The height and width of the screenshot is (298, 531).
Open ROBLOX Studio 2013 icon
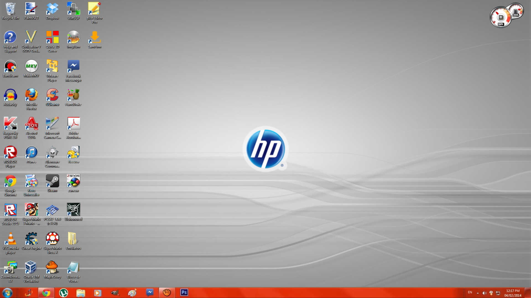click(10, 214)
